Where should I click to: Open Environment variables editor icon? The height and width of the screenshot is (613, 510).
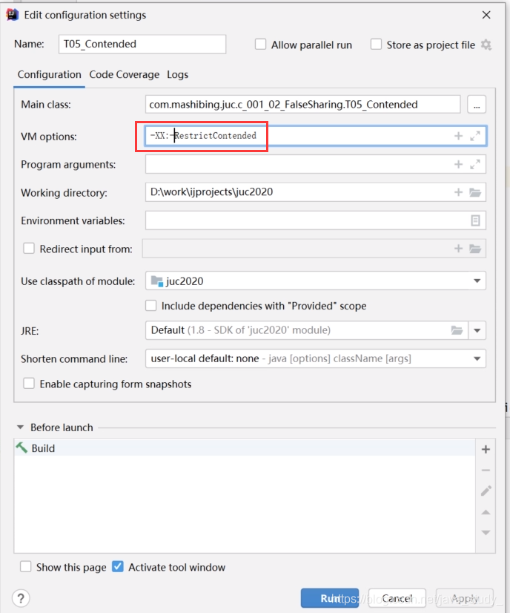(x=475, y=220)
